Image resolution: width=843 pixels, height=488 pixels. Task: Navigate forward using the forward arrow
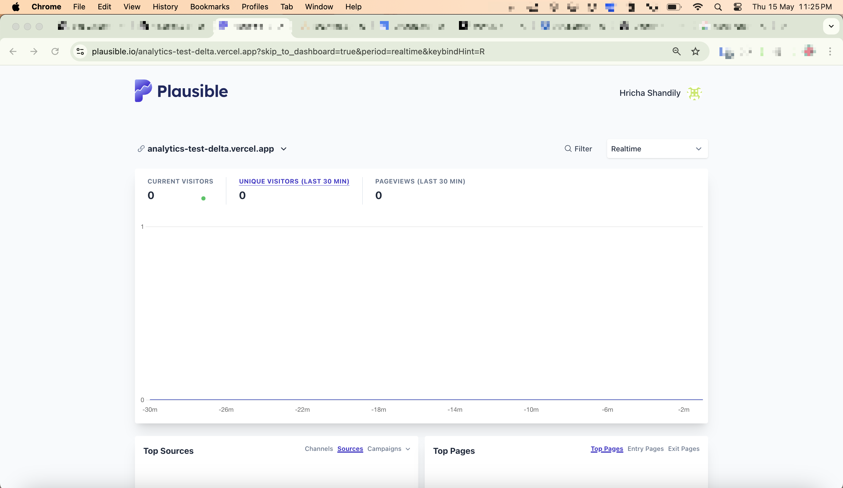pos(34,51)
